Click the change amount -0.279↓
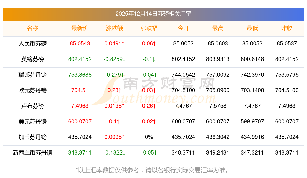 click(114, 75)
